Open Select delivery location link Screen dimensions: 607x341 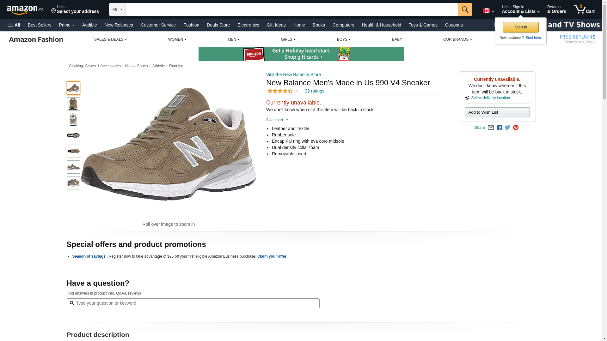490,98
